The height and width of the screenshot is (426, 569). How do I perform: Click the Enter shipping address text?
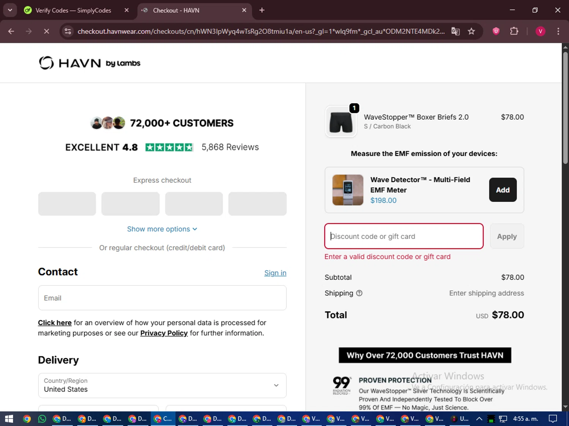(486, 293)
